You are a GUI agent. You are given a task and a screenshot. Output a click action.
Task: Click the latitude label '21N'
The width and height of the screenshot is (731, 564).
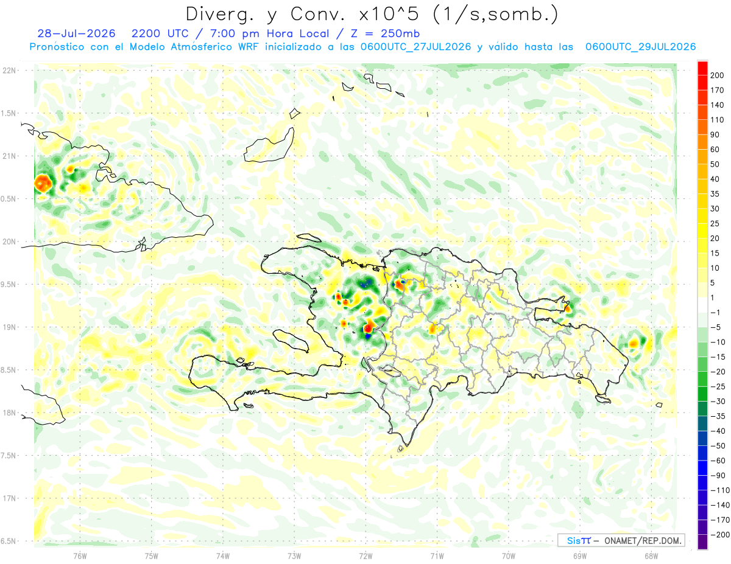(x=9, y=156)
